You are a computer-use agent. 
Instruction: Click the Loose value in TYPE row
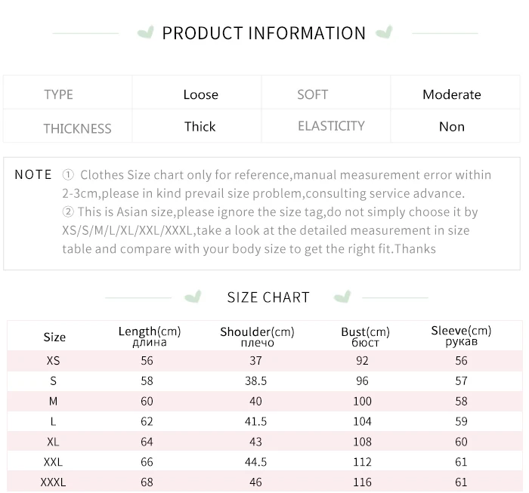coord(200,94)
